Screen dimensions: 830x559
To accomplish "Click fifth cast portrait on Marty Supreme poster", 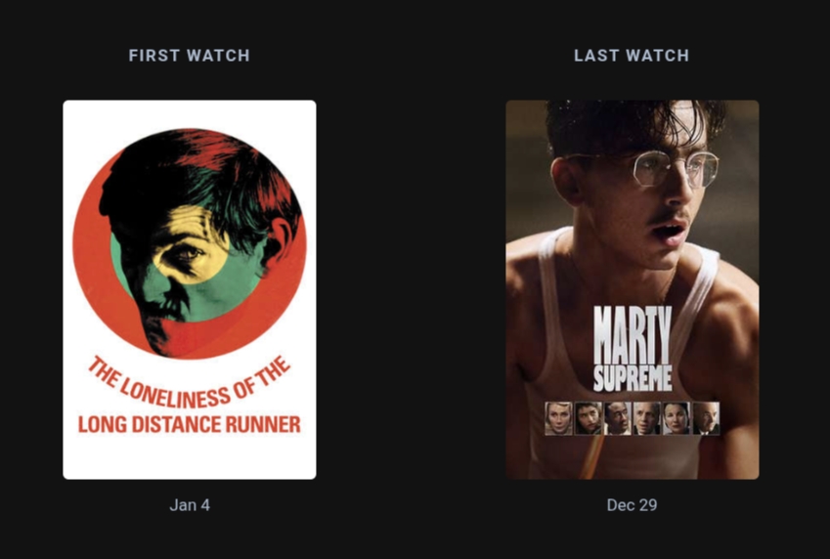I will 677,418.
